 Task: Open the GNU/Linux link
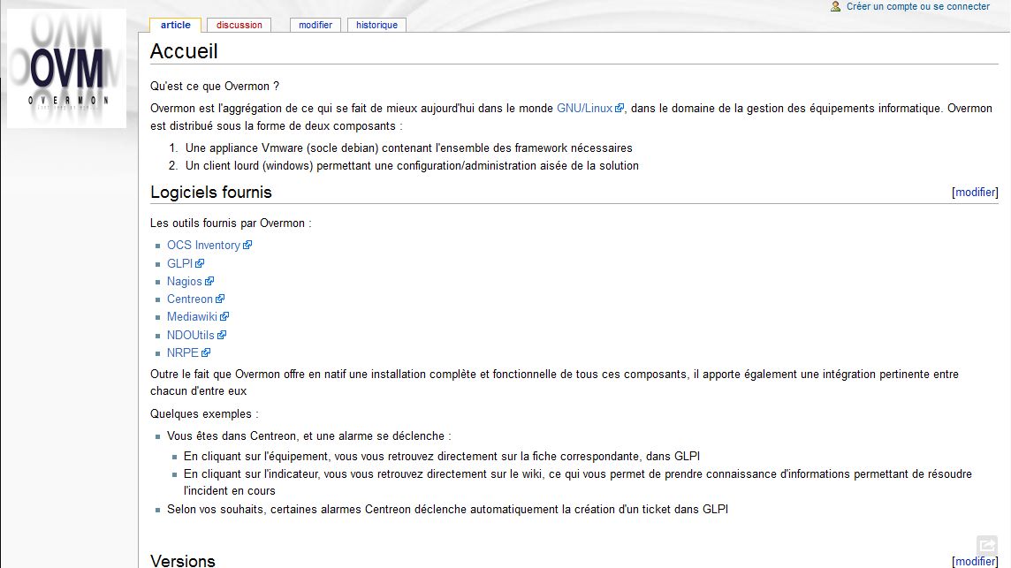(584, 109)
